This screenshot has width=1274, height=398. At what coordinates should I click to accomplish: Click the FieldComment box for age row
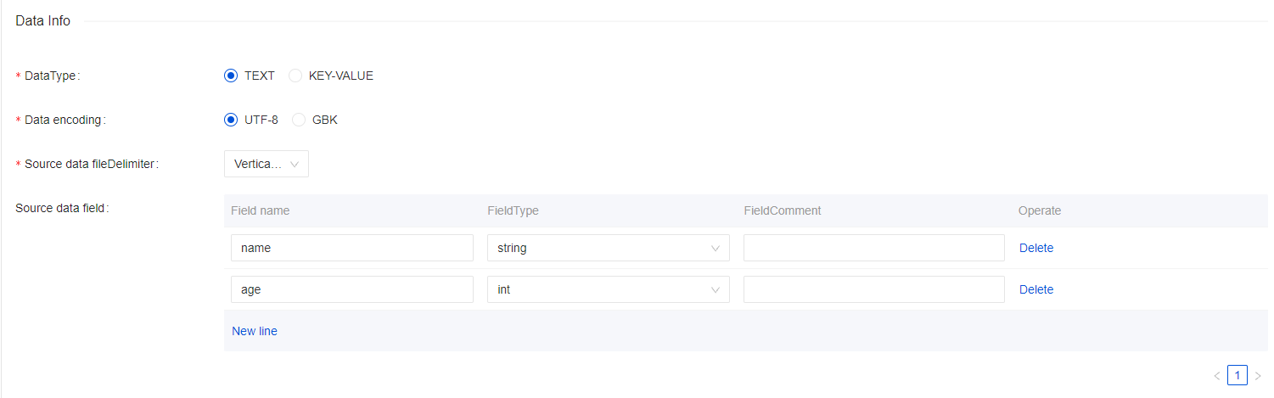[873, 289]
